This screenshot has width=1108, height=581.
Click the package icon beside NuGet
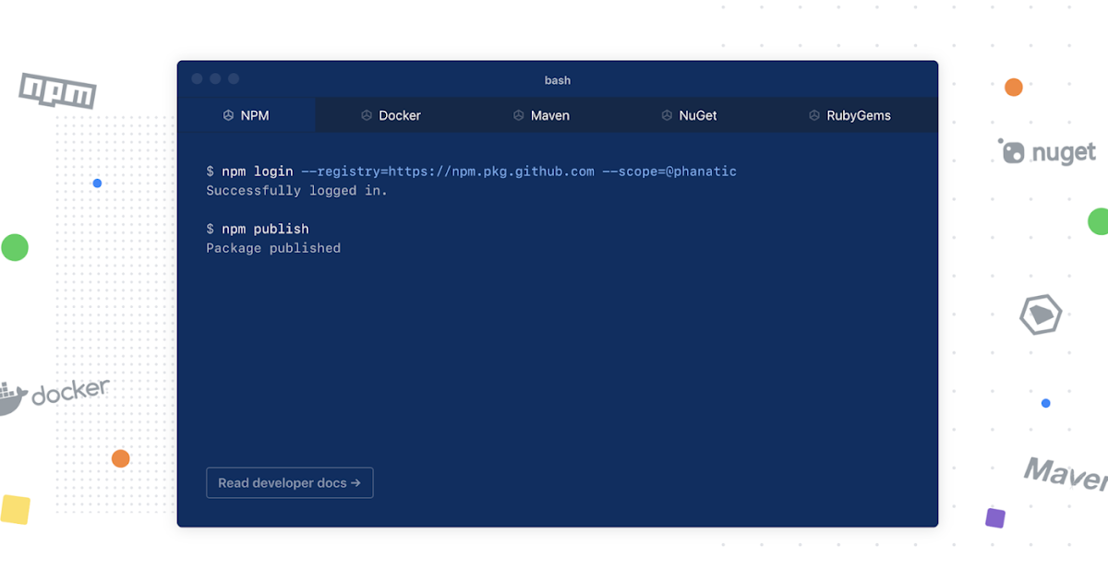tap(667, 115)
